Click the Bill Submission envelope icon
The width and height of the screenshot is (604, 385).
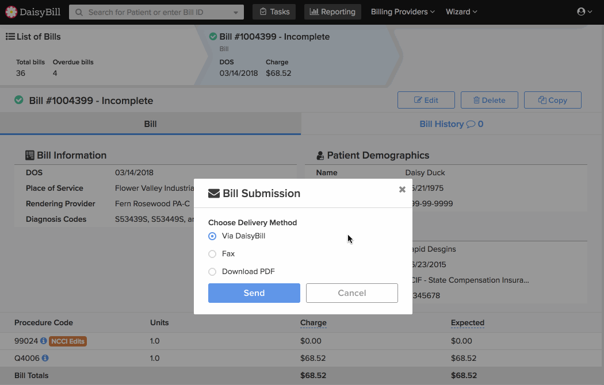point(214,193)
